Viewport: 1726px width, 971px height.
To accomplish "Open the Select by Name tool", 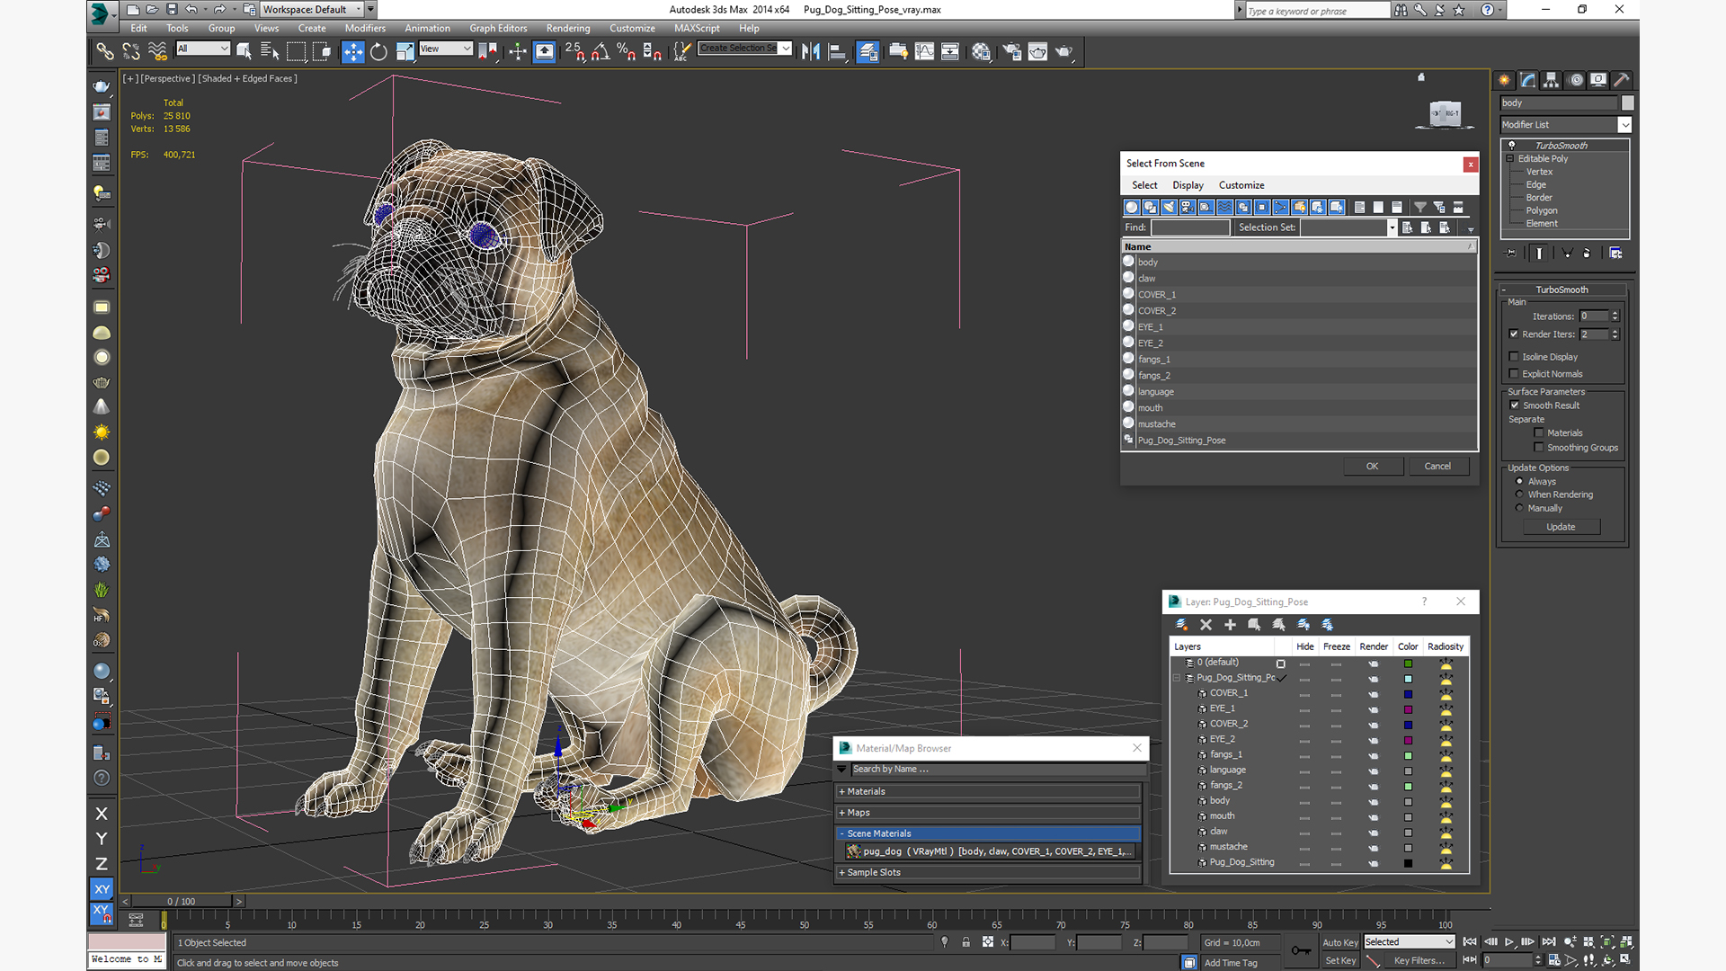I will (x=270, y=52).
